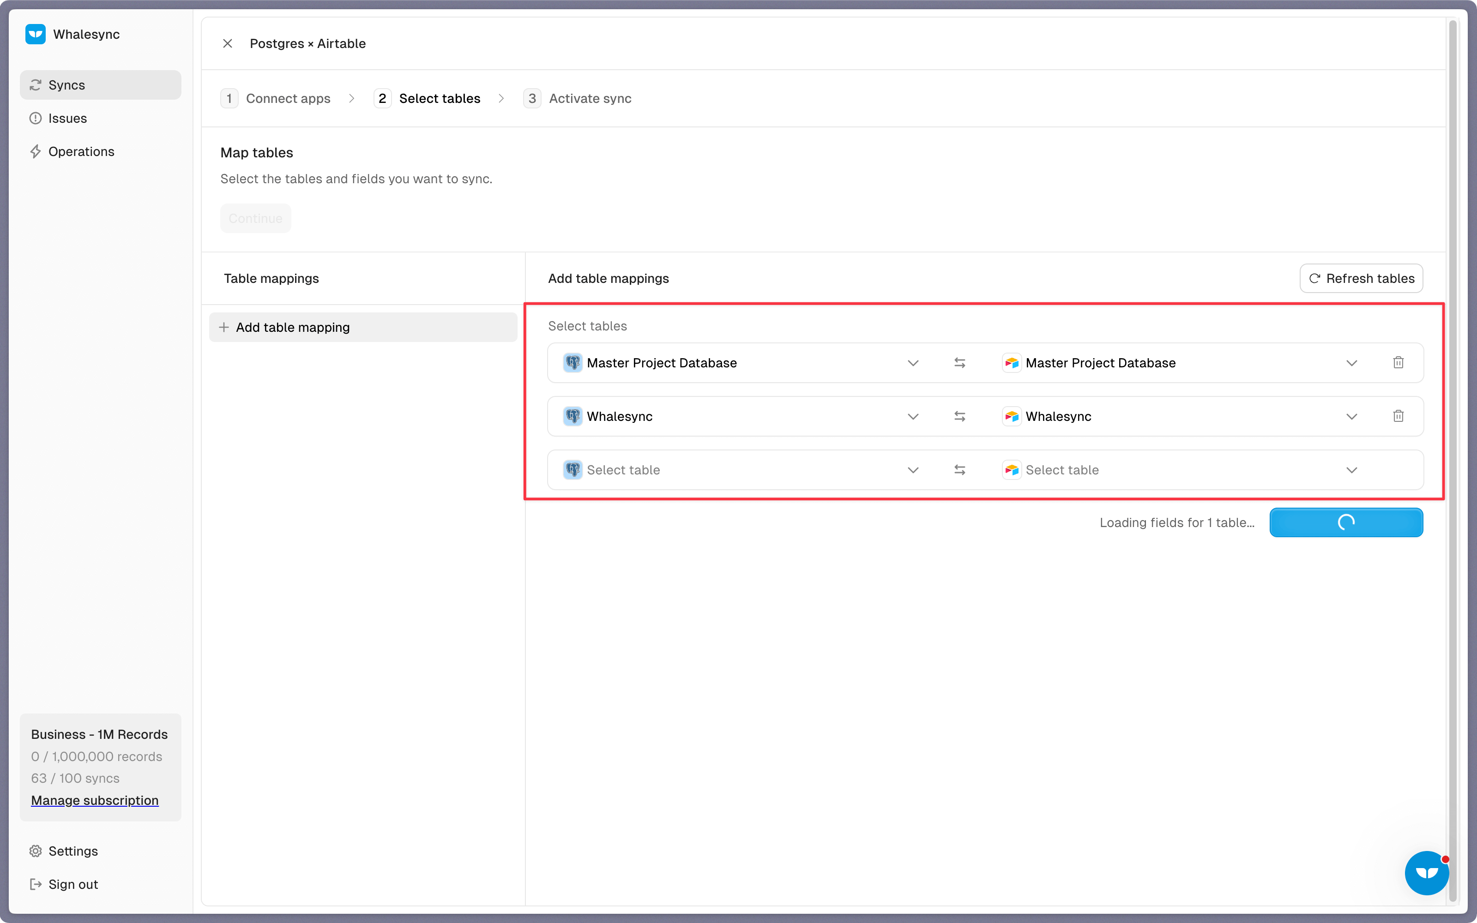Click the blue loading spinner button
This screenshot has height=923, width=1477.
(x=1346, y=522)
